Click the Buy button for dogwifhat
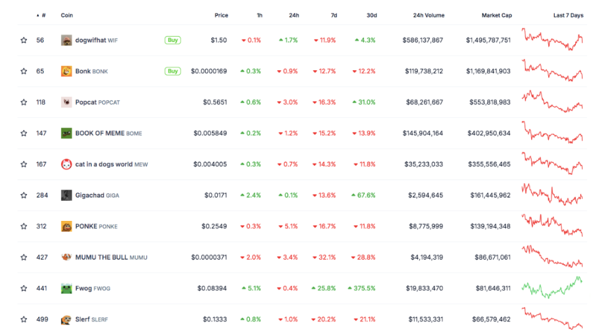 click(x=173, y=40)
